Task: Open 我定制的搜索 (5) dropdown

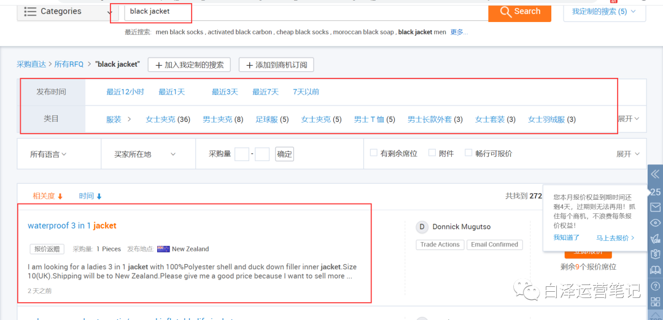Action: pyautogui.click(x=604, y=12)
